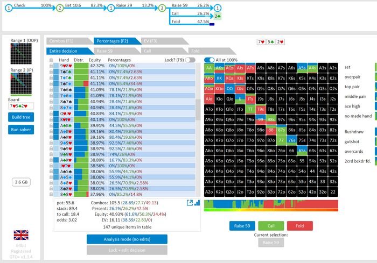Click the UK flag language icon
The image size is (377, 263).
tap(22, 234)
